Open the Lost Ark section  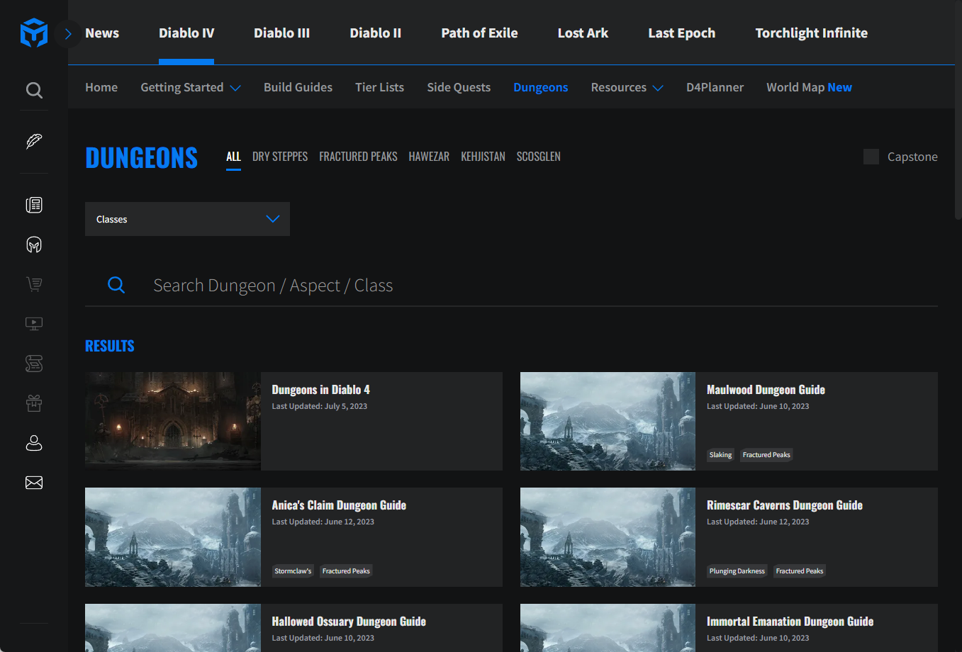coord(583,33)
